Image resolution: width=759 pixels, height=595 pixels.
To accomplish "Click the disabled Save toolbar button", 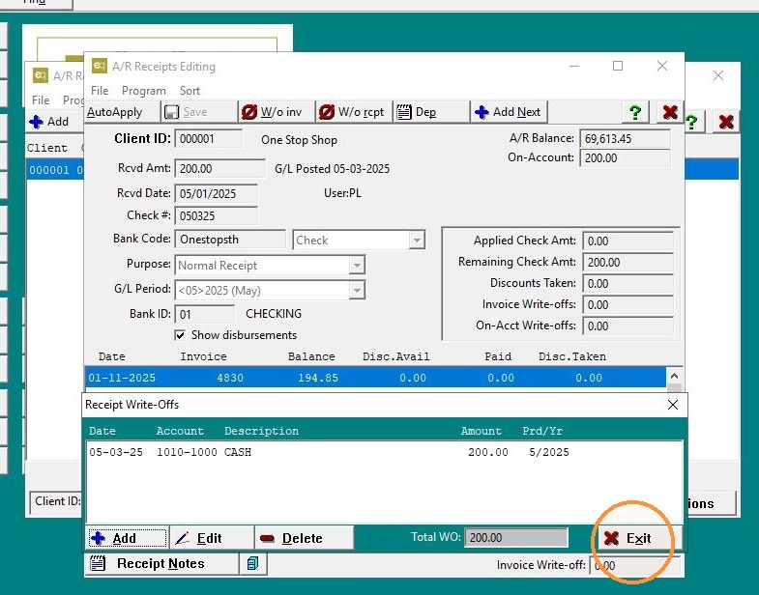I will (x=199, y=112).
